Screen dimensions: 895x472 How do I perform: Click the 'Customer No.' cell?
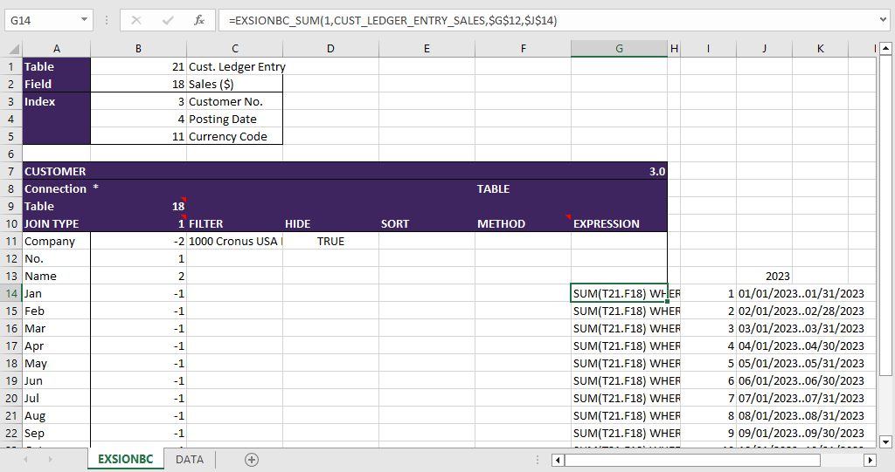click(x=234, y=101)
